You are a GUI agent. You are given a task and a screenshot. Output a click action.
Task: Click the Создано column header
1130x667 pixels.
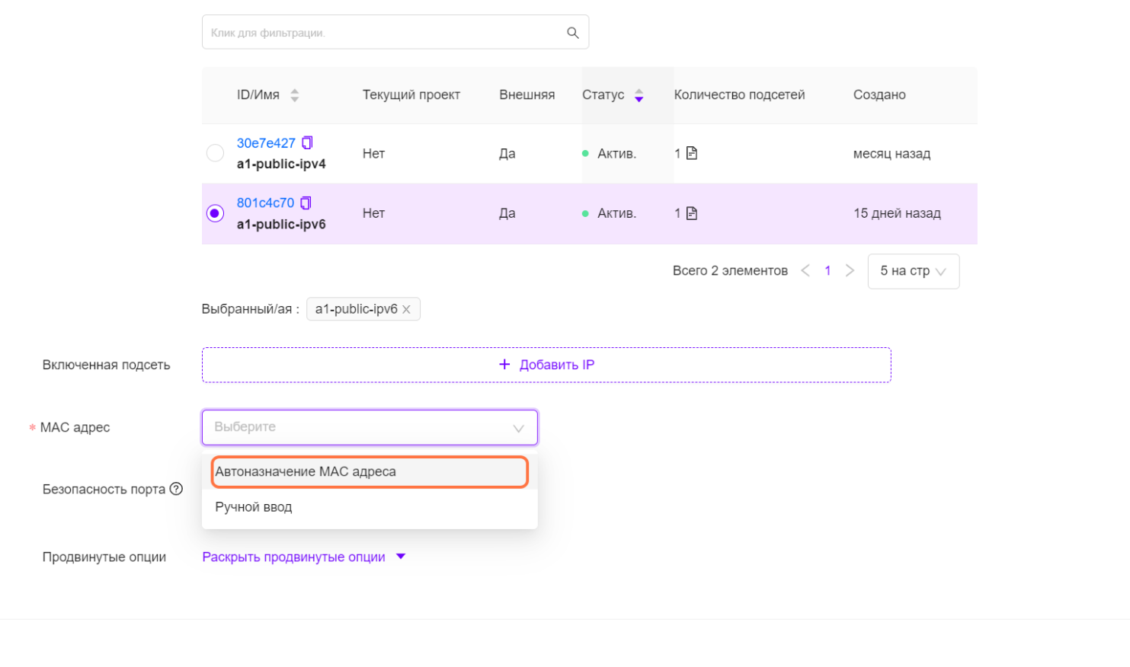click(879, 95)
